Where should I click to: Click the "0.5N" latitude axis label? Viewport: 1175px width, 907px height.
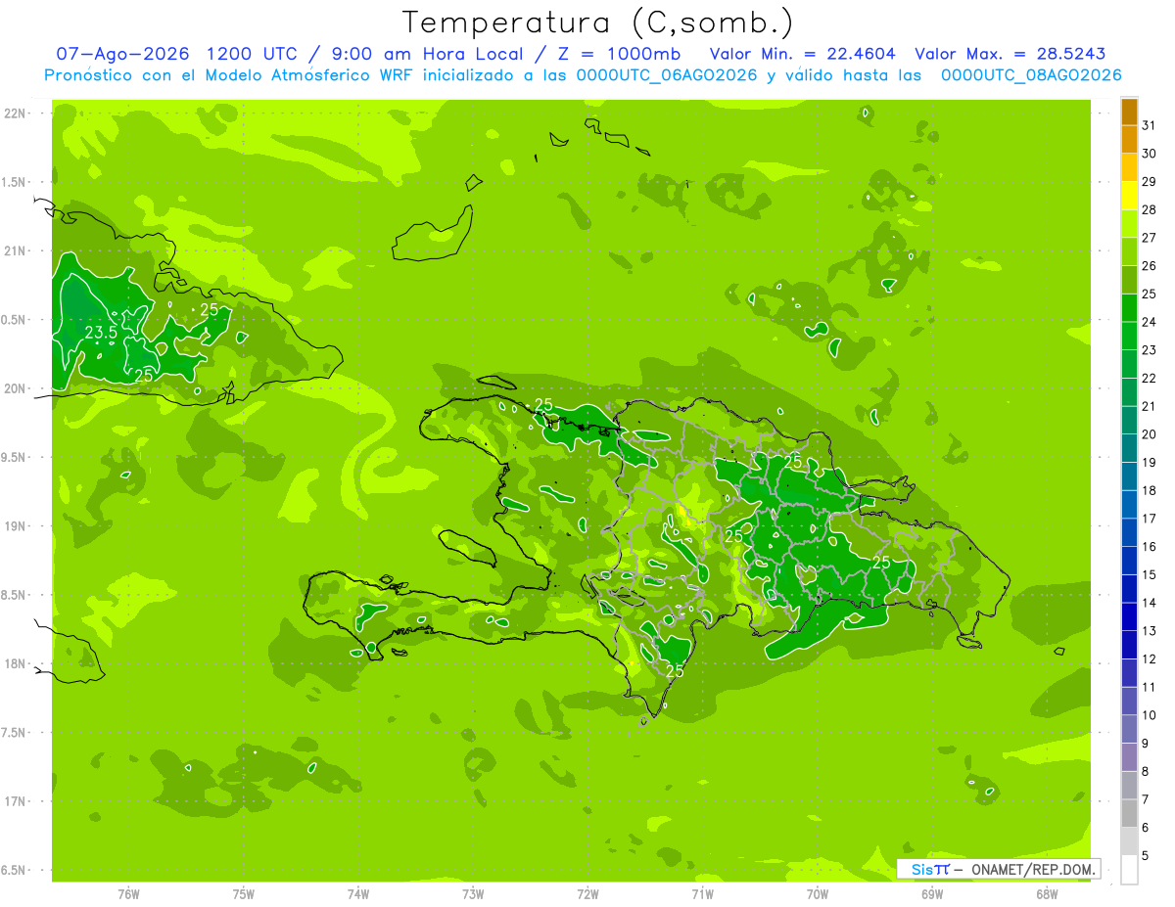pyautogui.click(x=14, y=320)
